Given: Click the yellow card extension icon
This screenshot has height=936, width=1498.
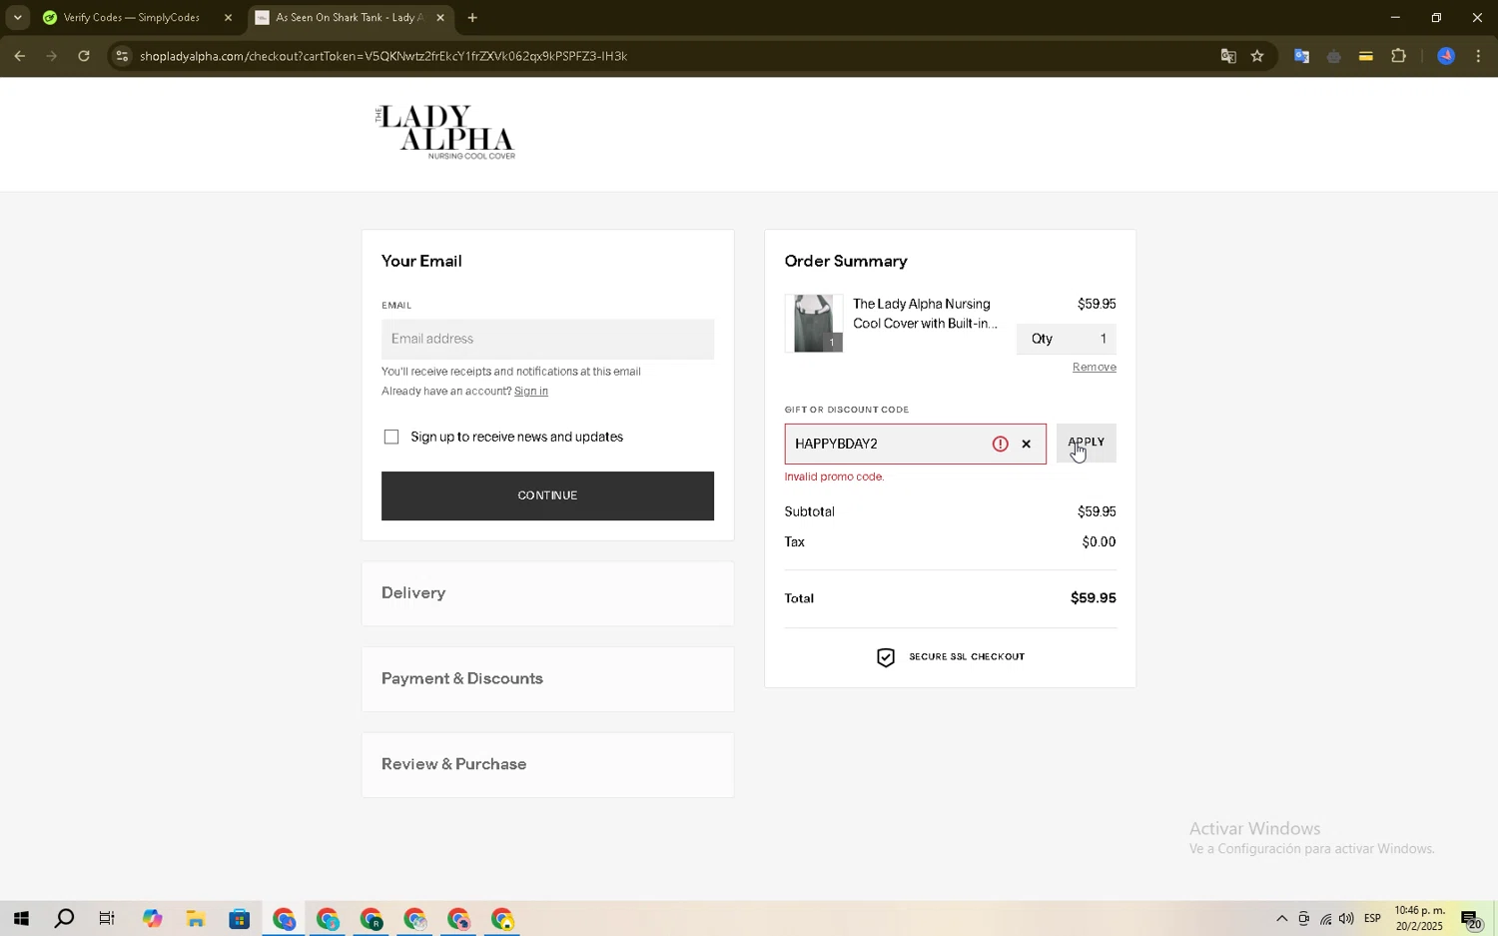Looking at the screenshot, I should tap(1365, 56).
